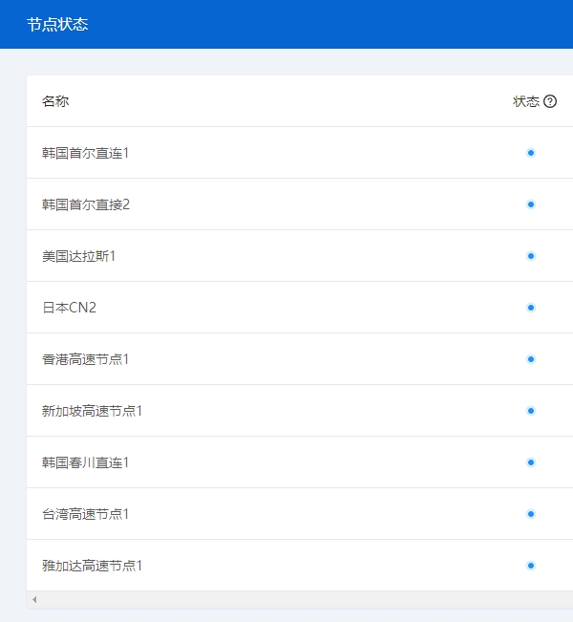The image size is (573, 622).
Task: Select the 韩国首尔直接2 node name
Action: tap(86, 204)
